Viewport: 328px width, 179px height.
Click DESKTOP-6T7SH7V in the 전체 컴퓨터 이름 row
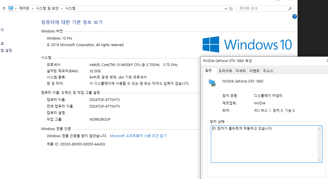[x=105, y=106]
